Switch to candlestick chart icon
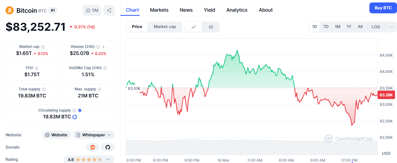Image resolution: width=397 pixels, height=163 pixels. (x=211, y=27)
